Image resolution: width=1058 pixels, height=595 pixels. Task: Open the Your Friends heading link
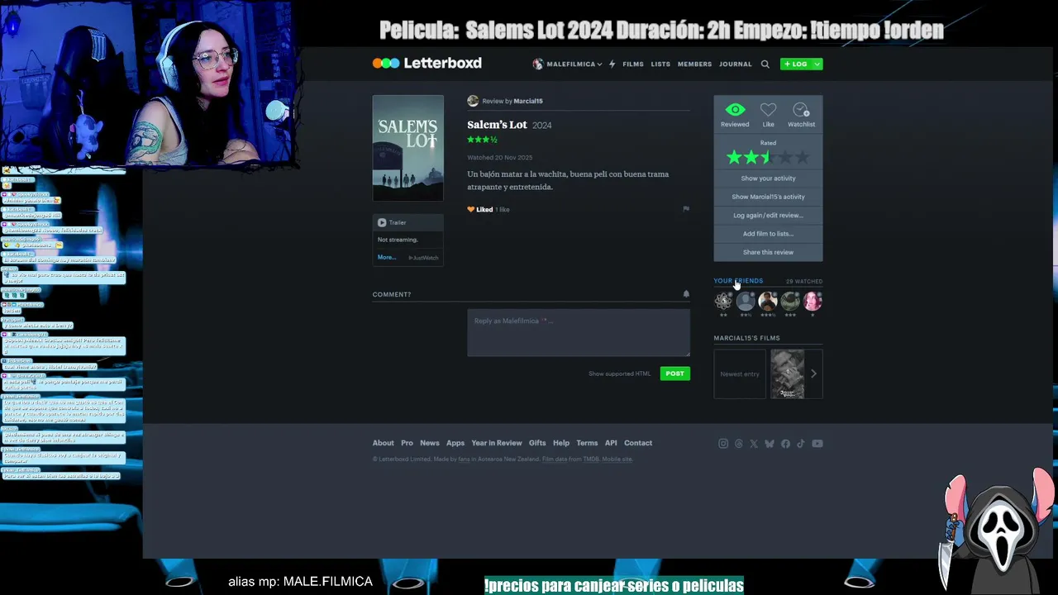(x=738, y=281)
